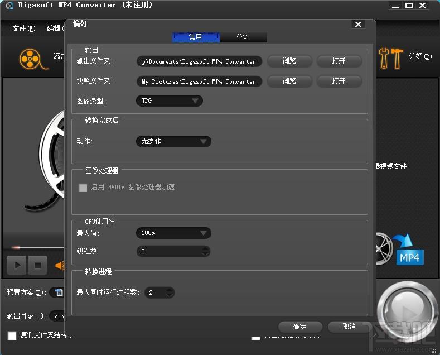Viewport: 440px width, 355px height.
Task: Switch to the 分割 tab
Action: (243, 37)
